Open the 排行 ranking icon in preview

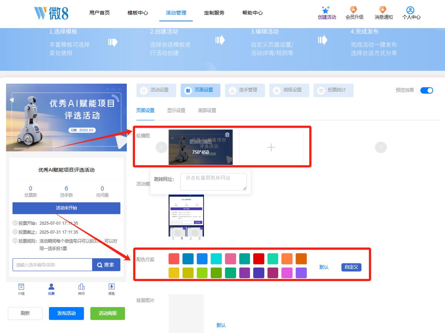[82, 287]
